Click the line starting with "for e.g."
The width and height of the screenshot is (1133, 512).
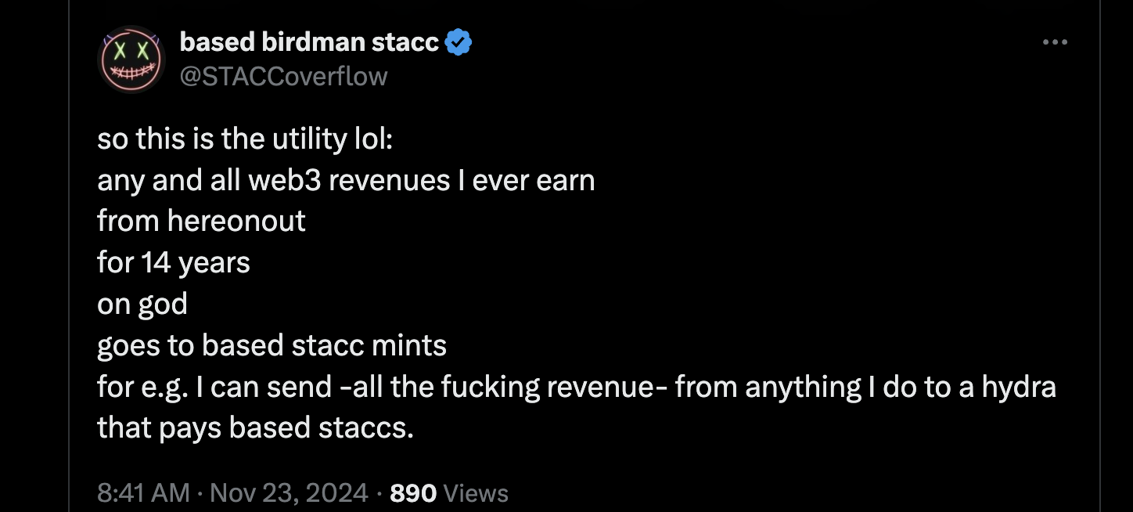pyautogui.click(x=576, y=386)
